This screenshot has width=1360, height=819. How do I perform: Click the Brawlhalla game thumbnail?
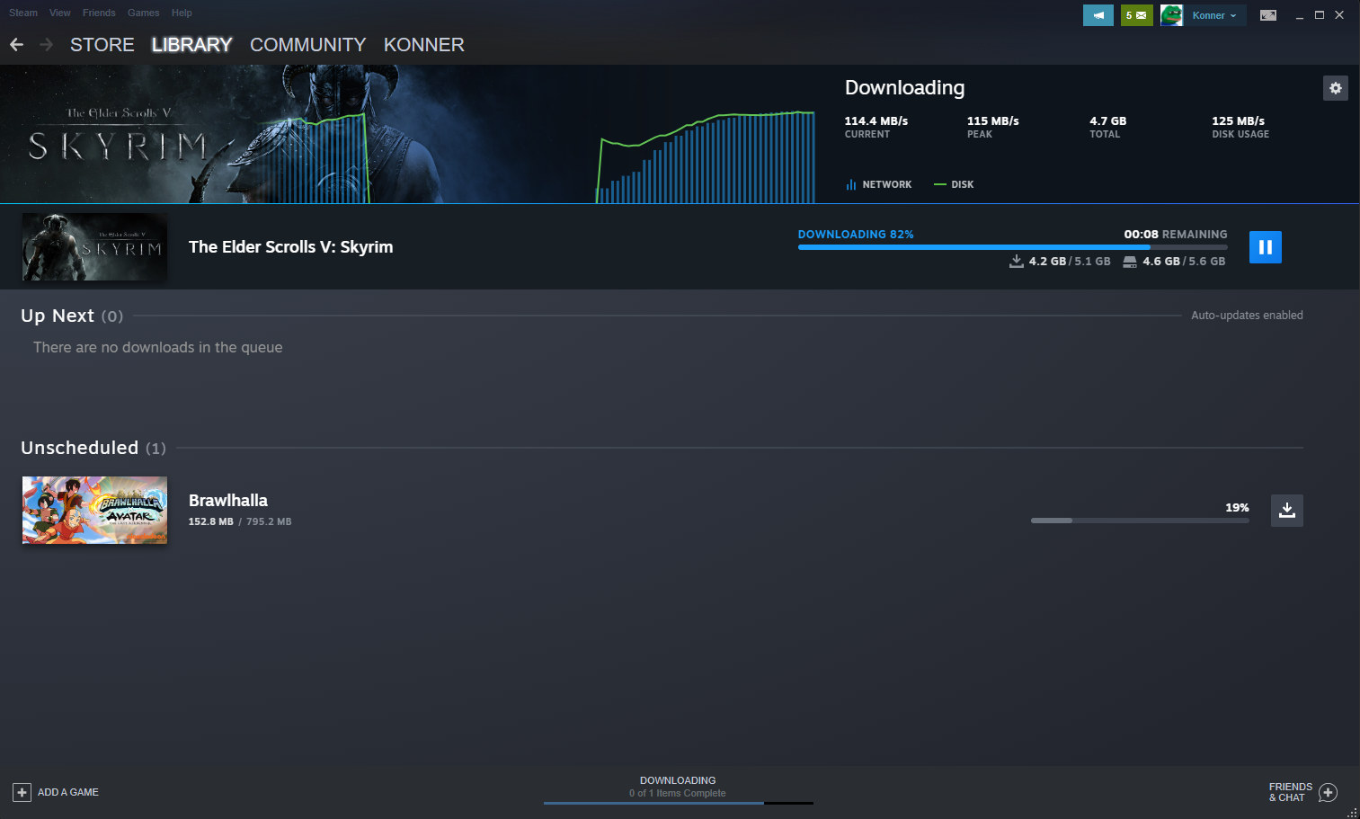(94, 510)
